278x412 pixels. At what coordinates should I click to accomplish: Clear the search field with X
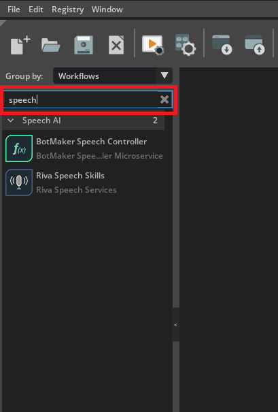164,99
